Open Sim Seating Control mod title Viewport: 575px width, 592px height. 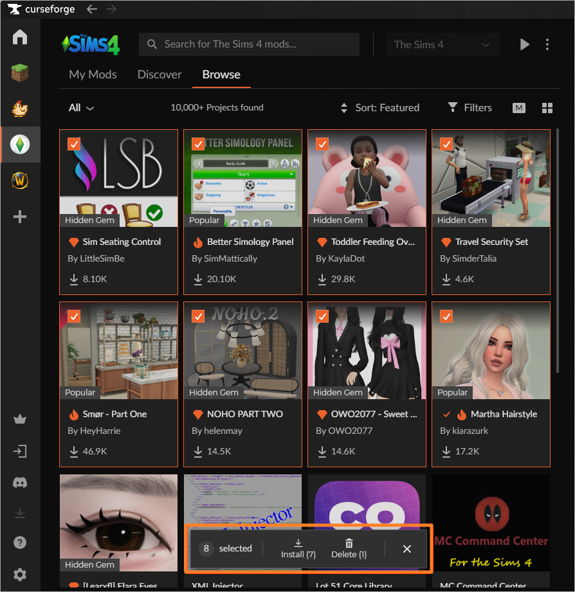[x=122, y=242]
